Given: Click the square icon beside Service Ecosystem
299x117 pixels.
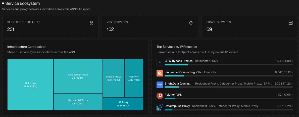Looking at the screenshot, I should click(x=3, y=4).
